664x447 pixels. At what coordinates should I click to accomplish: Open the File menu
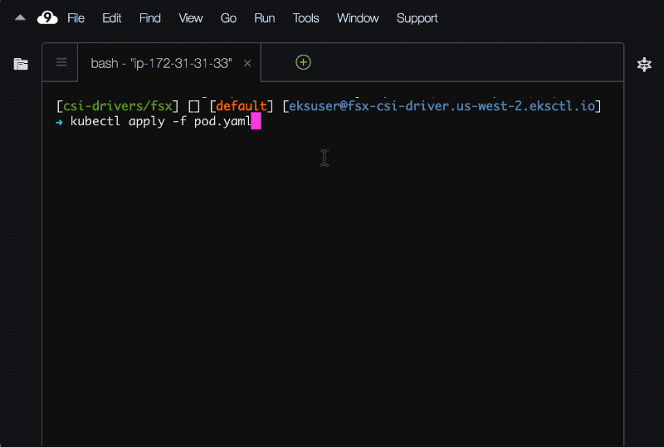click(76, 18)
